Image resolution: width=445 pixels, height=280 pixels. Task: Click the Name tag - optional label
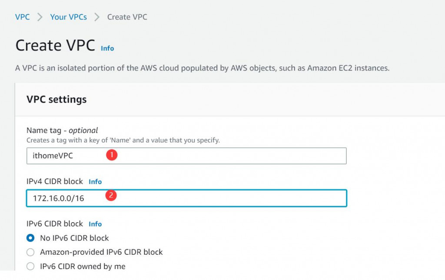point(62,130)
